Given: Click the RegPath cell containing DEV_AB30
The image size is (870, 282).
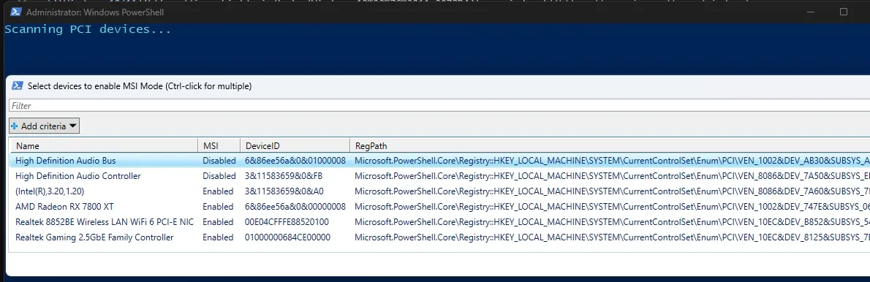Looking at the screenshot, I should coord(613,161).
